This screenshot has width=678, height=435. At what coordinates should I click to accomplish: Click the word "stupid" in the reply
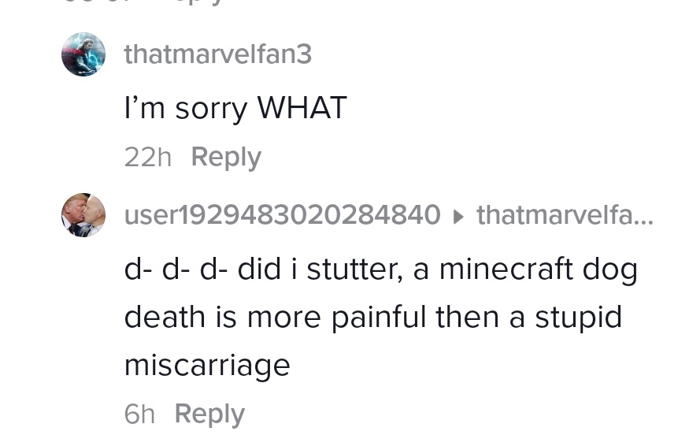coord(578,318)
